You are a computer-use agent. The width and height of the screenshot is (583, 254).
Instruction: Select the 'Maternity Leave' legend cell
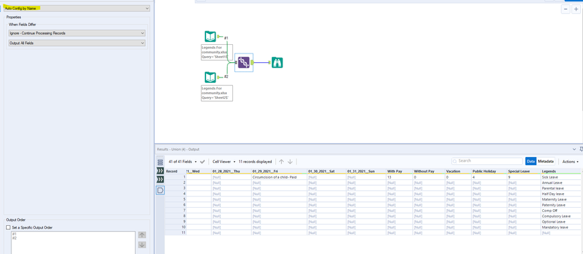(560, 199)
